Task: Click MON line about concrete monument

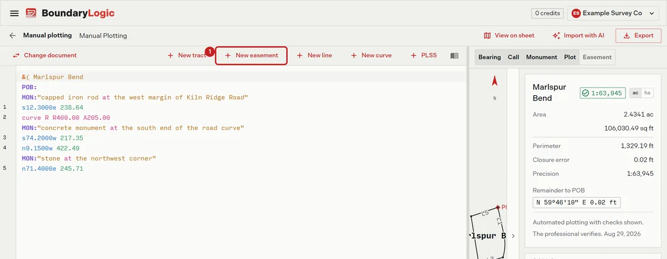Action: (133, 128)
